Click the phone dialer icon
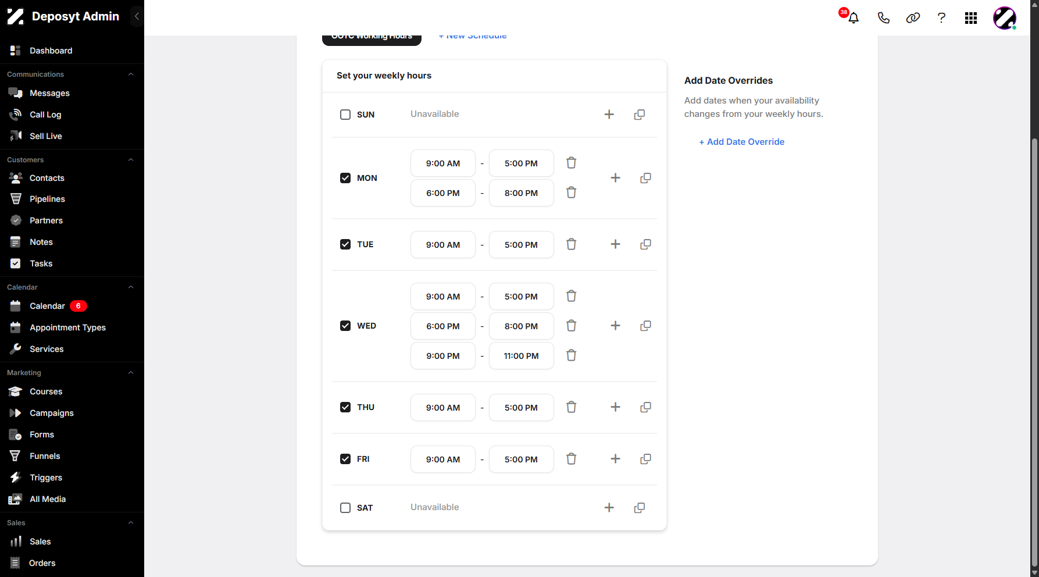Image resolution: width=1039 pixels, height=577 pixels. pyautogui.click(x=883, y=18)
